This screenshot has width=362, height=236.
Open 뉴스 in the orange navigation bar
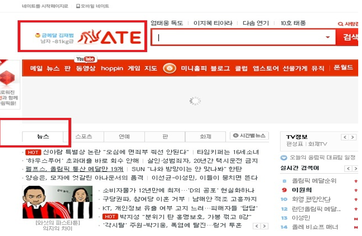(x=53, y=69)
